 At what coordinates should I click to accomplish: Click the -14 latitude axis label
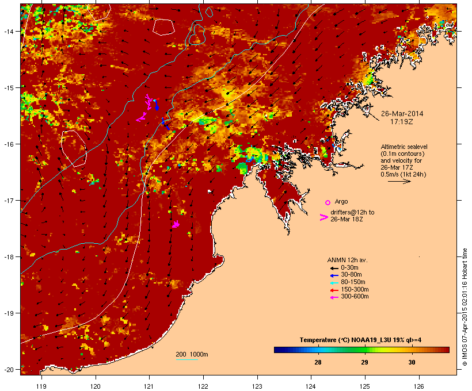(x=8, y=31)
